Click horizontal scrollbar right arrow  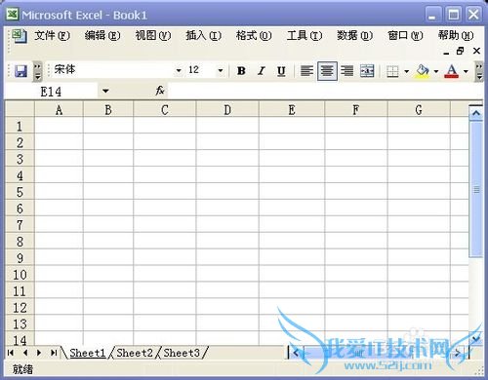pyautogui.click(x=457, y=353)
